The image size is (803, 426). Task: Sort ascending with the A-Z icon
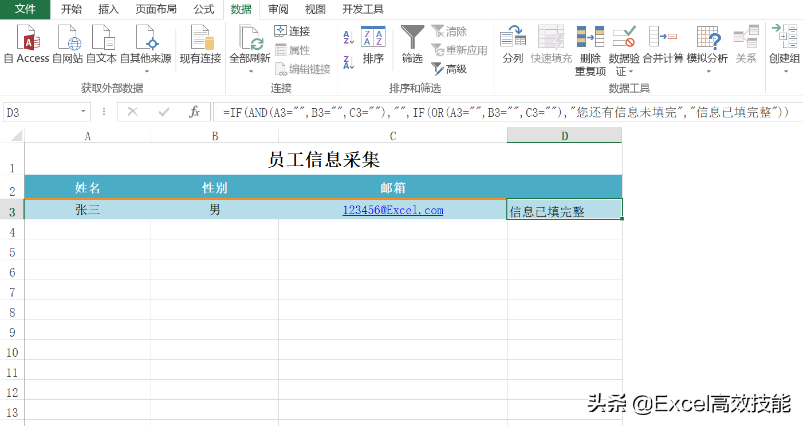[349, 38]
